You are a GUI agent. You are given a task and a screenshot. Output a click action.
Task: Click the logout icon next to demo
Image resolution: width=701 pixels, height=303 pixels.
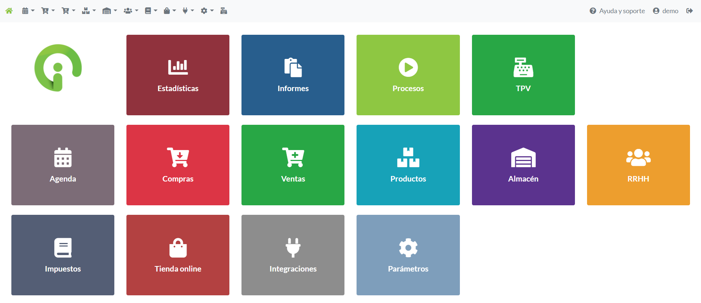click(689, 11)
